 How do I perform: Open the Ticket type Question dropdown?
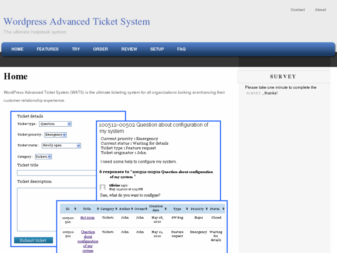pyautogui.click(x=55, y=124)
